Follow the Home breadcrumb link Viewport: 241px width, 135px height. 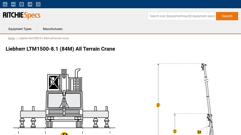coord(11,38)
